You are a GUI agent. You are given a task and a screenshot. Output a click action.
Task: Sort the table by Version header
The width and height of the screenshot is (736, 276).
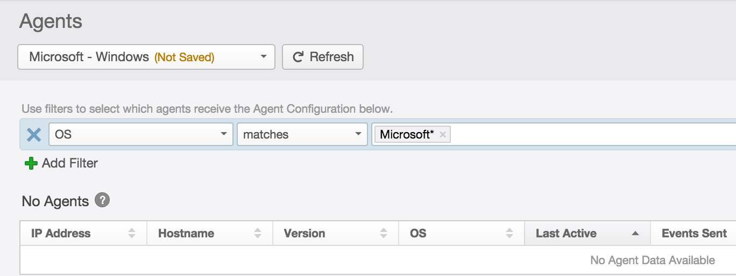(x=305, y=234)
